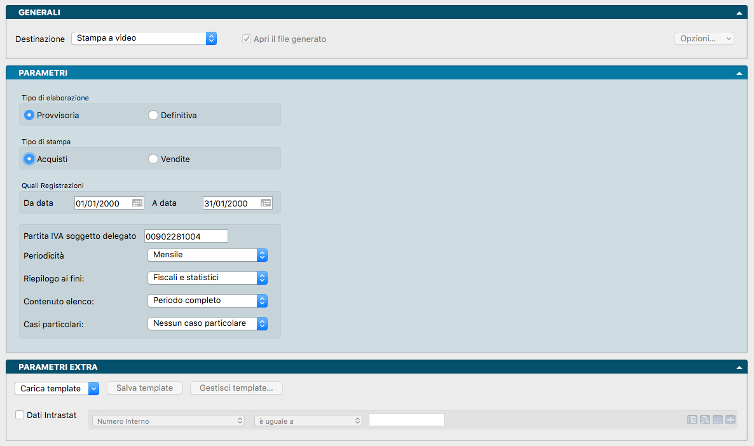754x446 pixels.
Task: Choose Vendite as Tipo di stampa
Action: click(x=153, y=159)
